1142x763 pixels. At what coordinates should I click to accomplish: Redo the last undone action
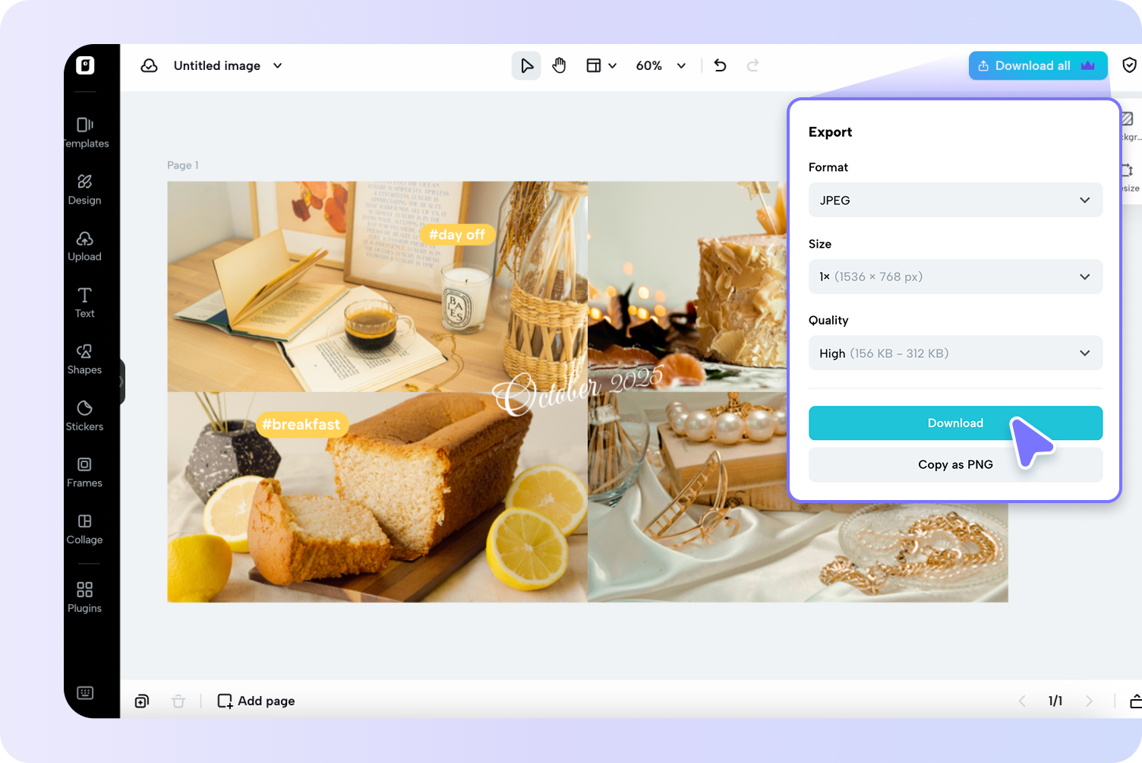pos(753,66)
